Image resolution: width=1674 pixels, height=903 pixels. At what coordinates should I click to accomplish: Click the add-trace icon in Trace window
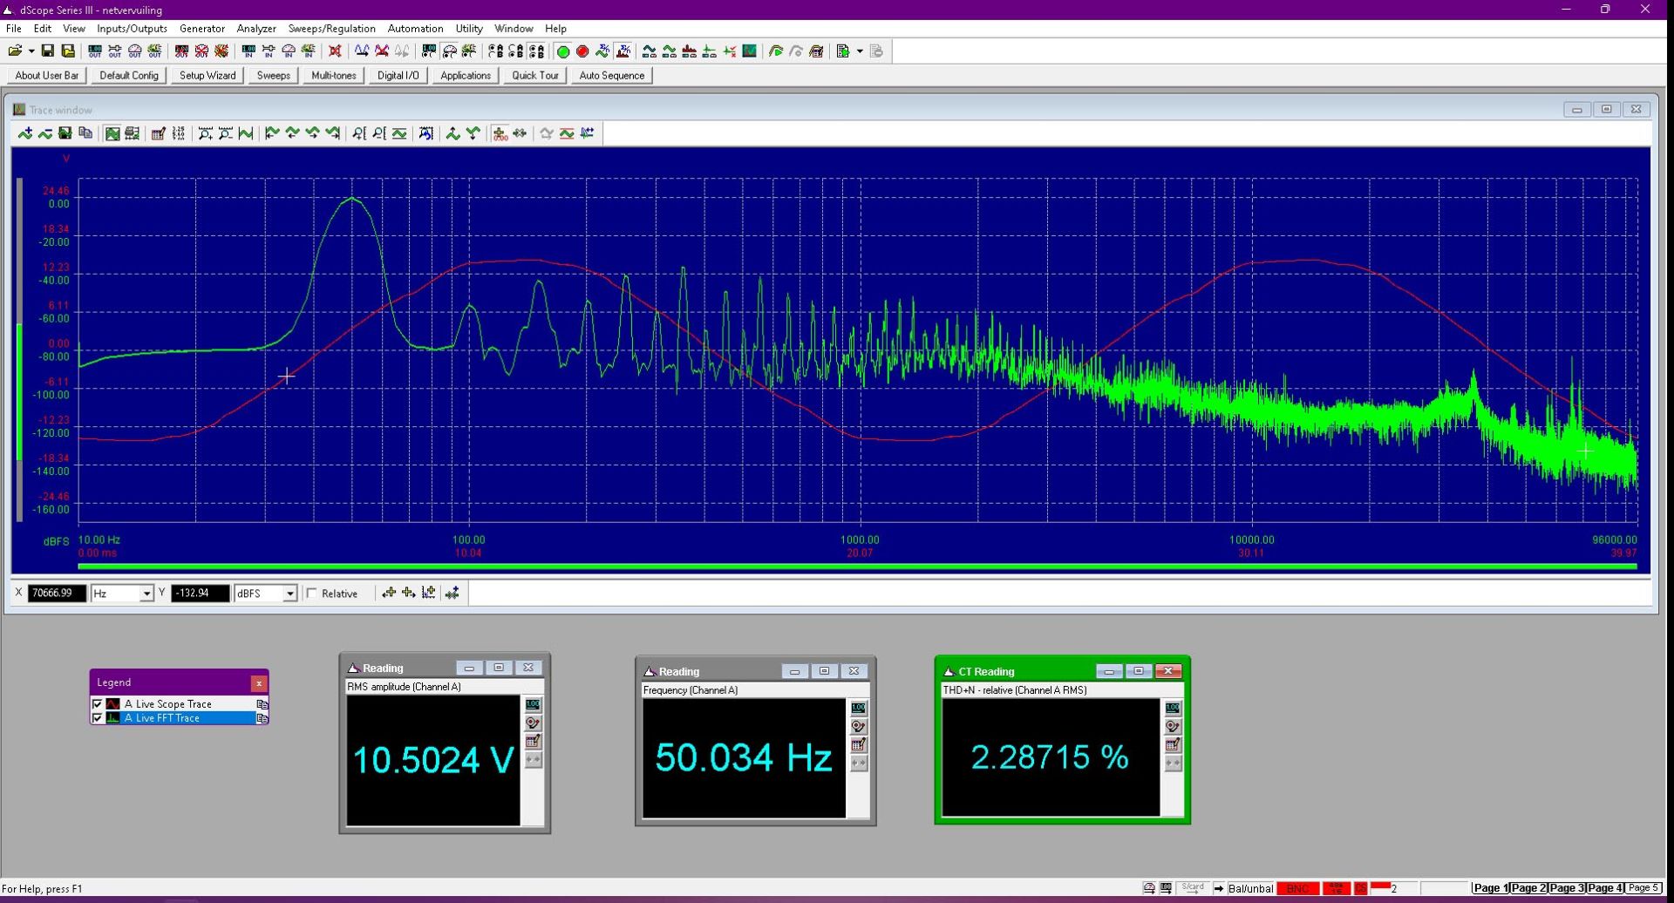(25, 133)
